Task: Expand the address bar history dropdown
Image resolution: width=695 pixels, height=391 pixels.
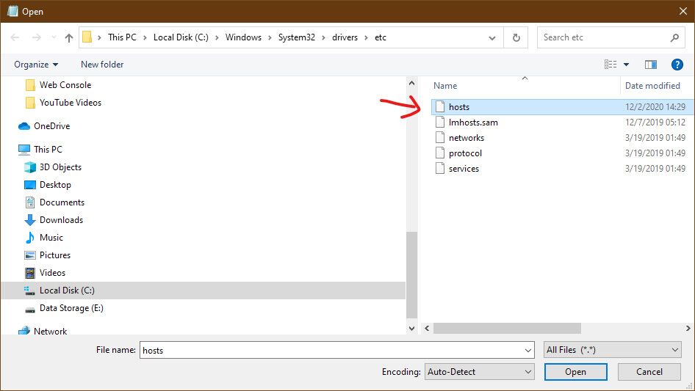Action: (492, 37)
